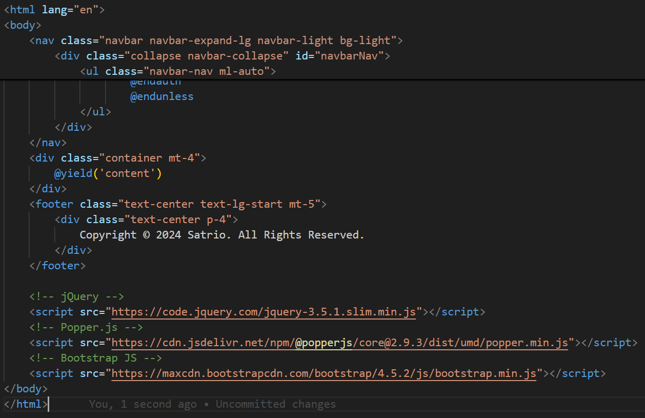This screenshot has height=418, width=645.
Task: Place cursor in the Copyright 2024 Satrio text
Action: (x=221, y=235)
